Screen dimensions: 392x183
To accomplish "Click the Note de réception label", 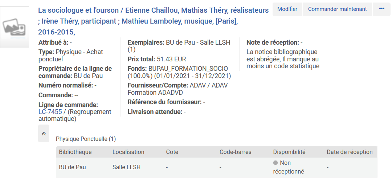I will pos(273,42).
